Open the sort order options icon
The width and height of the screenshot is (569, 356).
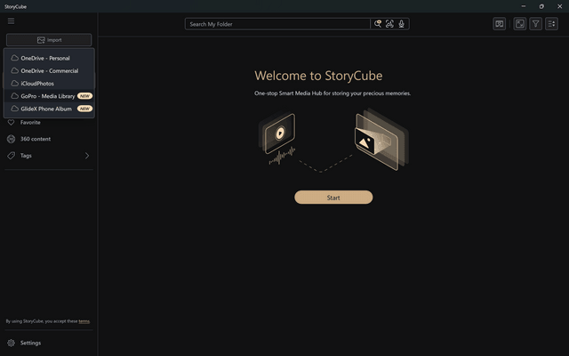pos(551,24)
